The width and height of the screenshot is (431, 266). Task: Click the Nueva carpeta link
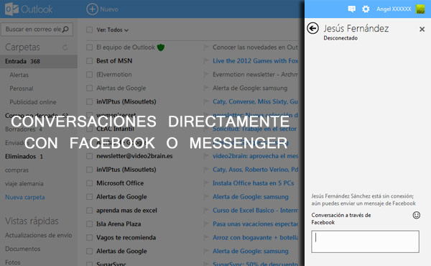[25, 197]
